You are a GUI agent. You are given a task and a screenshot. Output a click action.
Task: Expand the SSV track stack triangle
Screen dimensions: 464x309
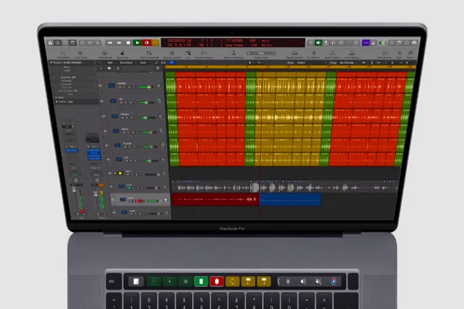(115, 173)
